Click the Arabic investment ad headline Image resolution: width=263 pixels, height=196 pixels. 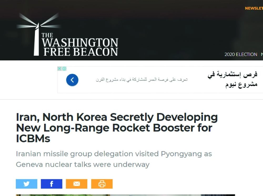pos(232,79)
